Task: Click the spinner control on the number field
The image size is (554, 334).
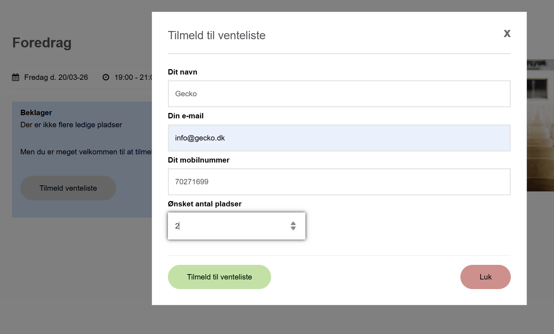Action: tap(293, 226)
